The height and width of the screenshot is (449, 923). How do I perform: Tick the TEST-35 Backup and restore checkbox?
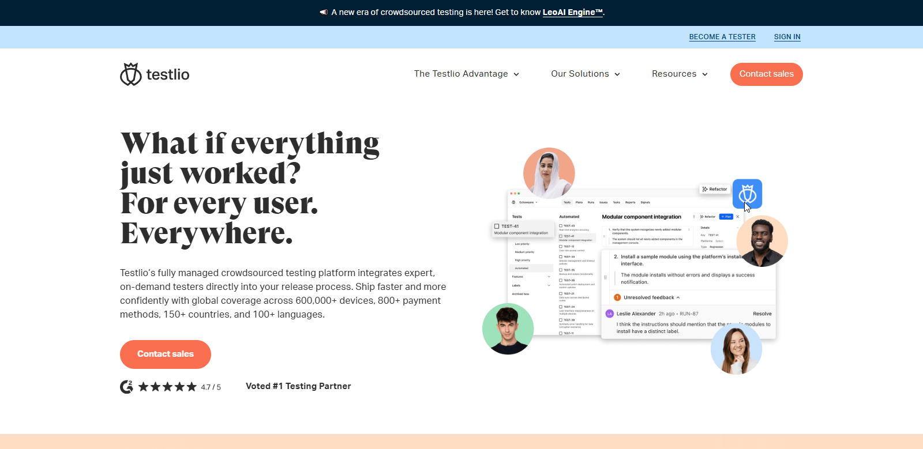(561, 270)
